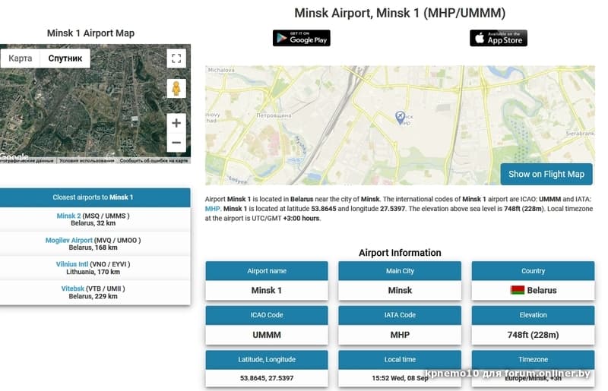The image size is (608, 391).
Task: Click the 'IATA Code' card header
Action: tap(400, 315)
